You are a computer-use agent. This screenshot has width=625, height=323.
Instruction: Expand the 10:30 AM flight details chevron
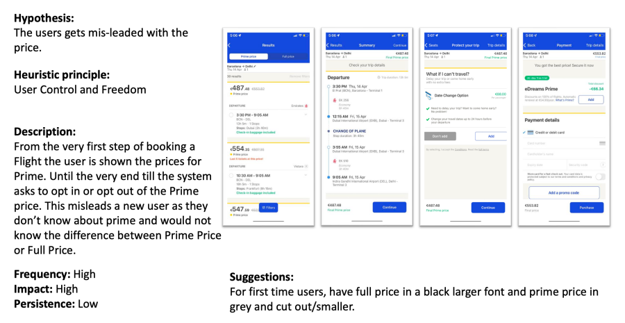click(306, 176)
